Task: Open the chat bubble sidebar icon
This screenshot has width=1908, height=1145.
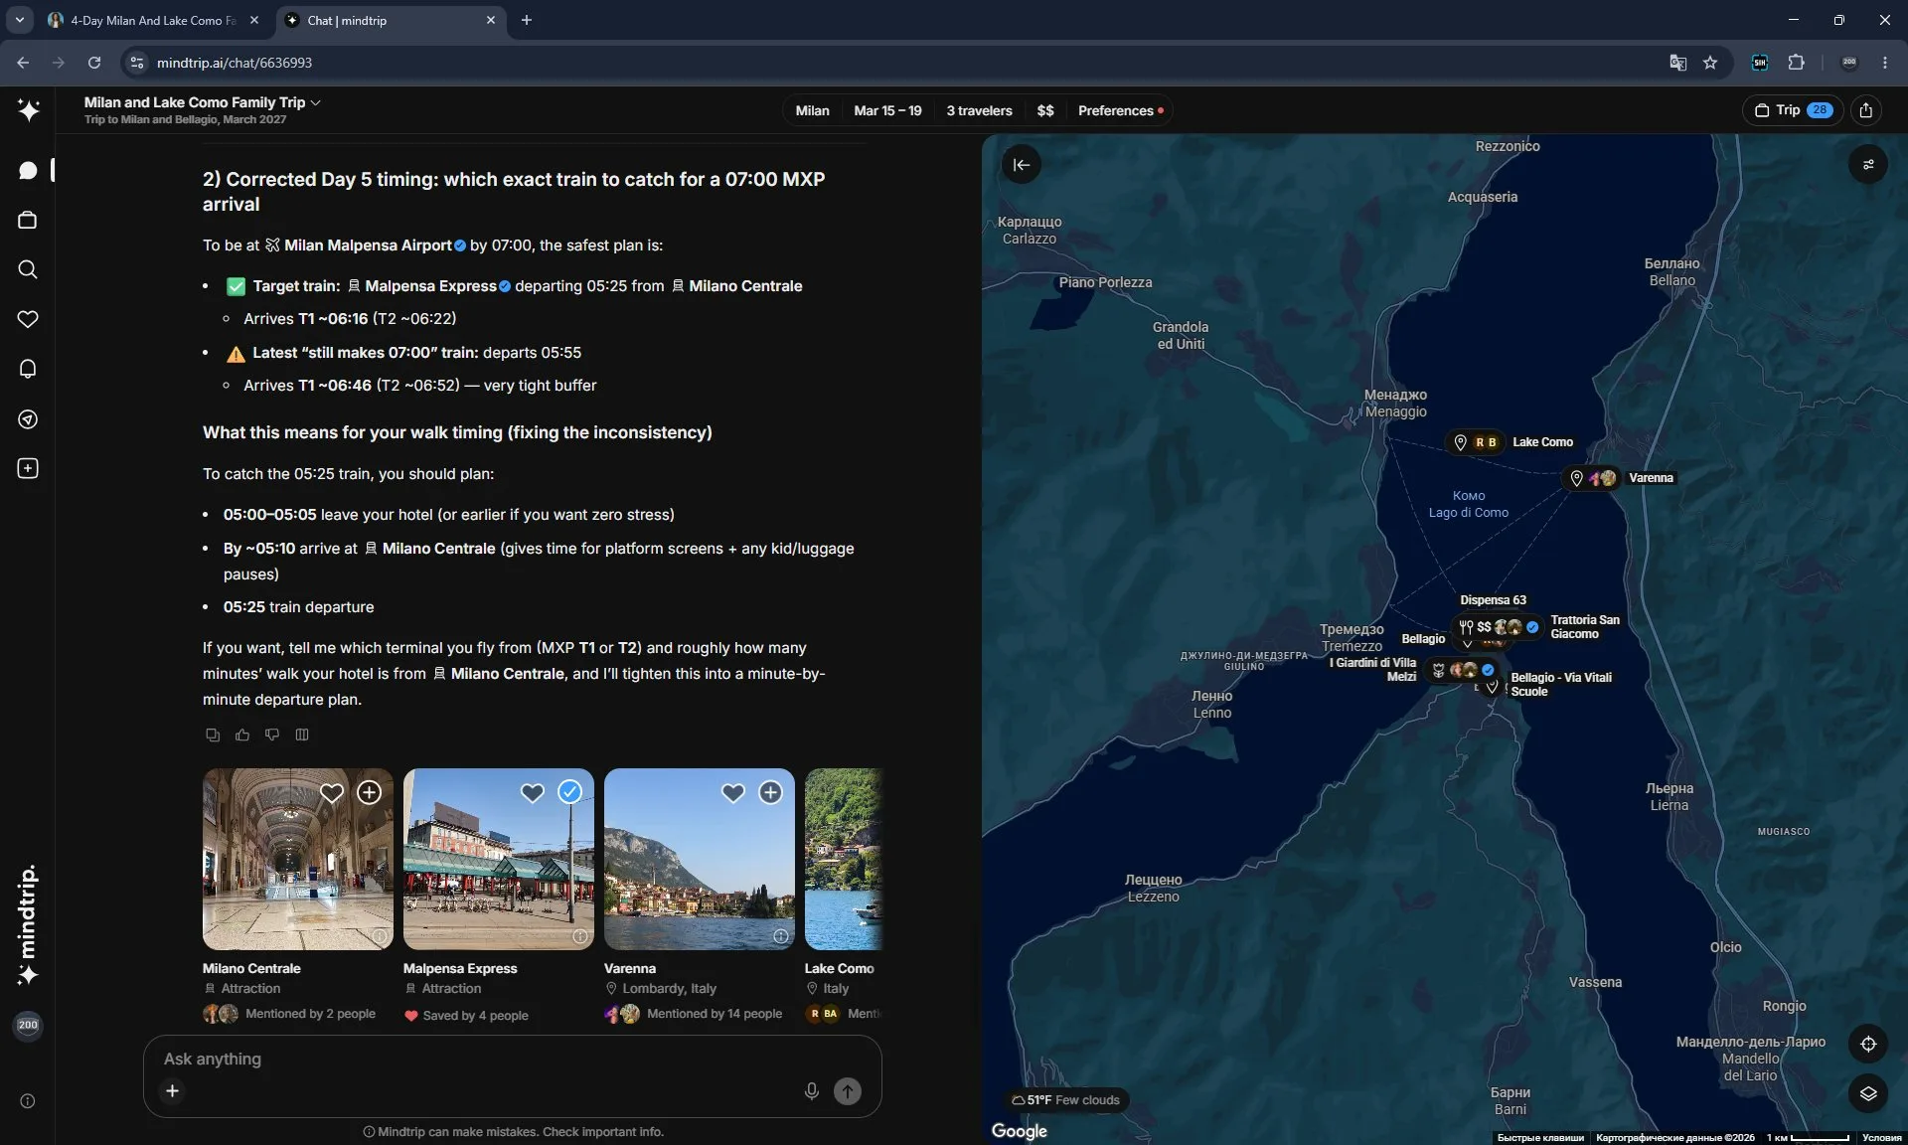Action: coord(28,170)
